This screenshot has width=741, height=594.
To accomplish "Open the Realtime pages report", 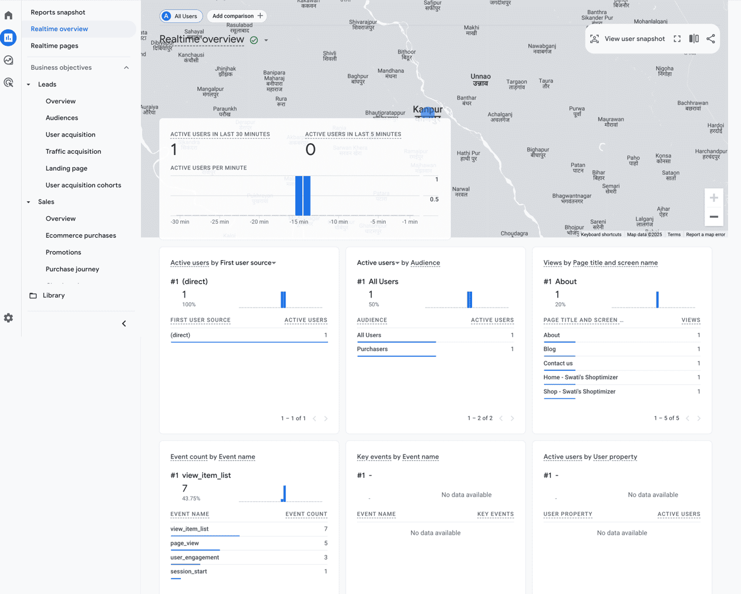I will point(55,46).
